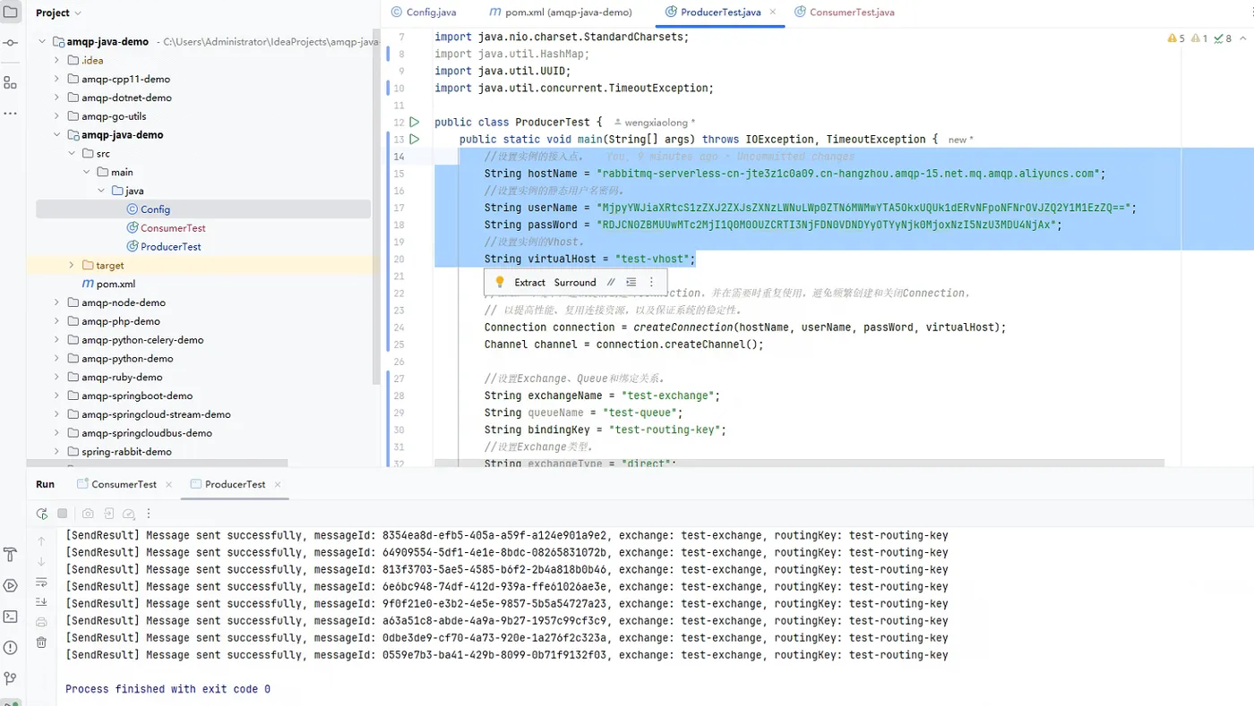The height and width of the screenshot is (706, 1254).
Task: Open More tool windows ellipsis in sidebar
Action: [10, 114]
